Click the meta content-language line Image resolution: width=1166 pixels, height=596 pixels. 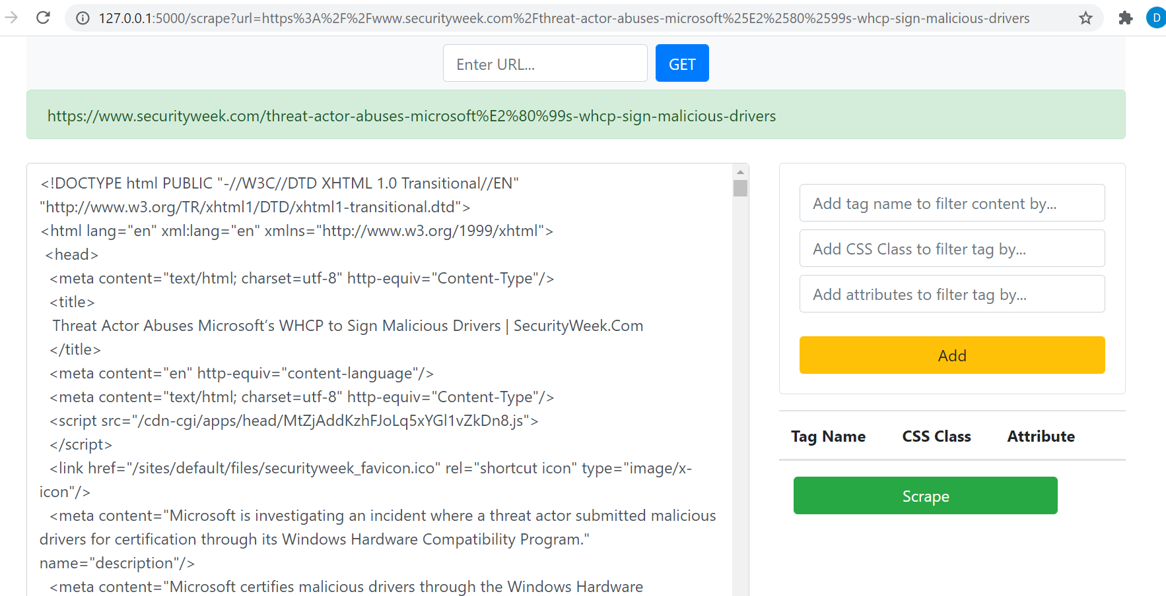(x=242, y=373)
